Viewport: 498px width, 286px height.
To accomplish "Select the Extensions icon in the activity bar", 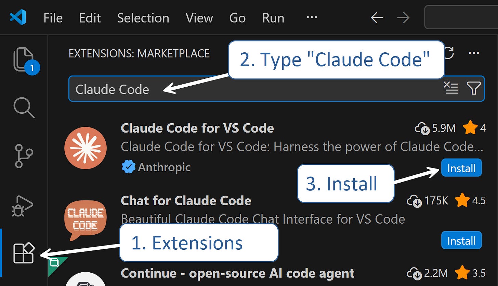I will coord(24,253).
